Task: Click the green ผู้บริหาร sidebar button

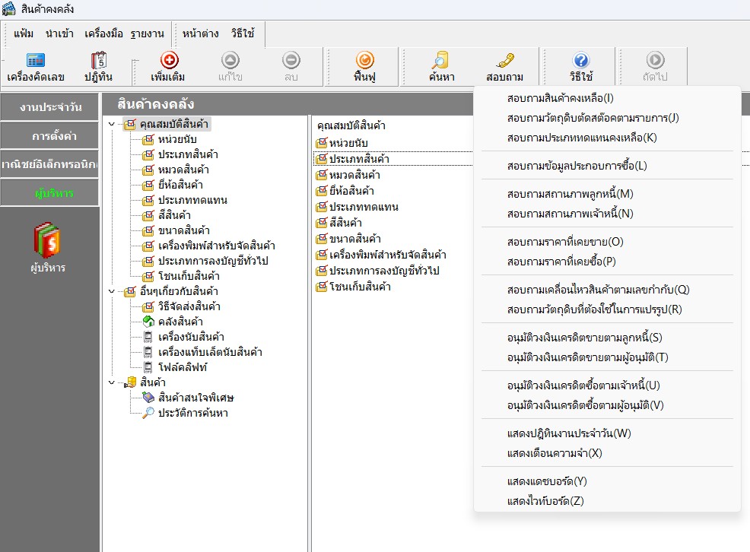Action: 49,192
